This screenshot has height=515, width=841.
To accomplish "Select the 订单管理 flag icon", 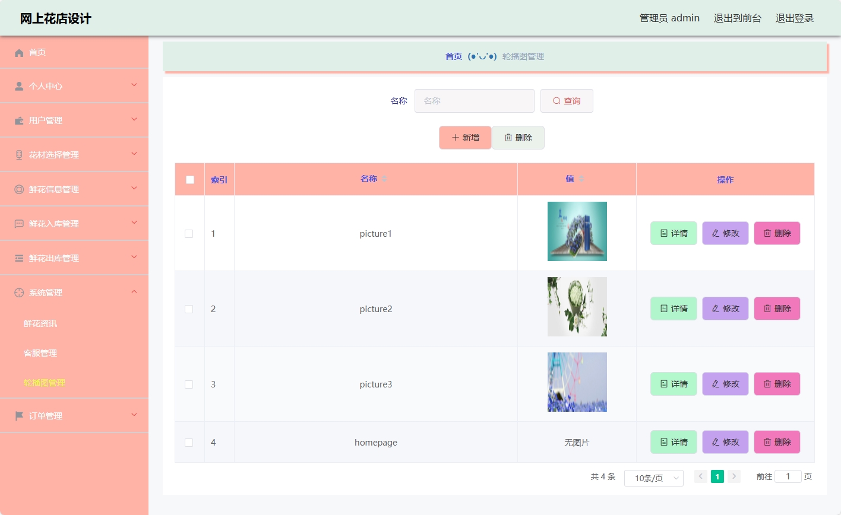I will (x=19, y=415).
